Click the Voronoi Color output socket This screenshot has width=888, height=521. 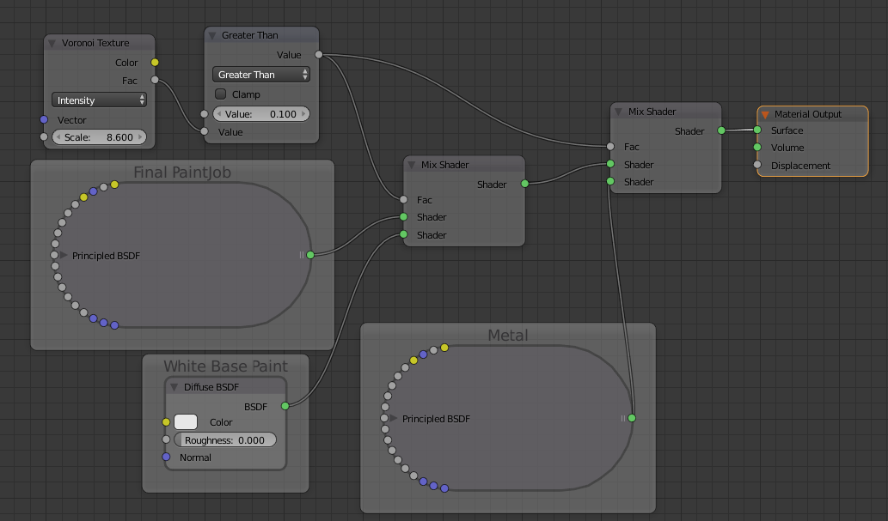click(155, 62)
